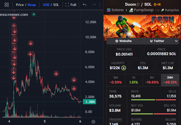This screenshot has height=125, width=181.
Task: Switch chart to Mcap mode
Action: point(32,5)
